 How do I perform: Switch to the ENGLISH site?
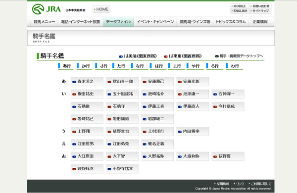click(x=240, y=11)
